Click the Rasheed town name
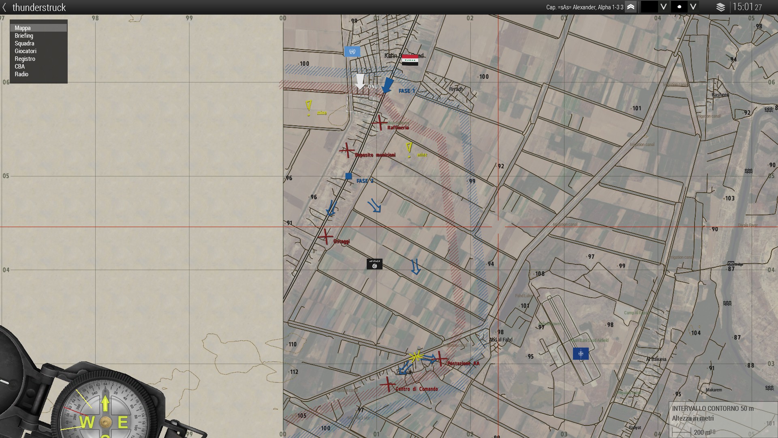The width and height of the screenshot is (778, 438). pos(720,95)
